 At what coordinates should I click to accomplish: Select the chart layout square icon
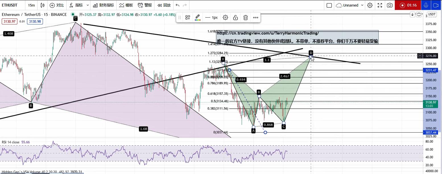[329, 5]
